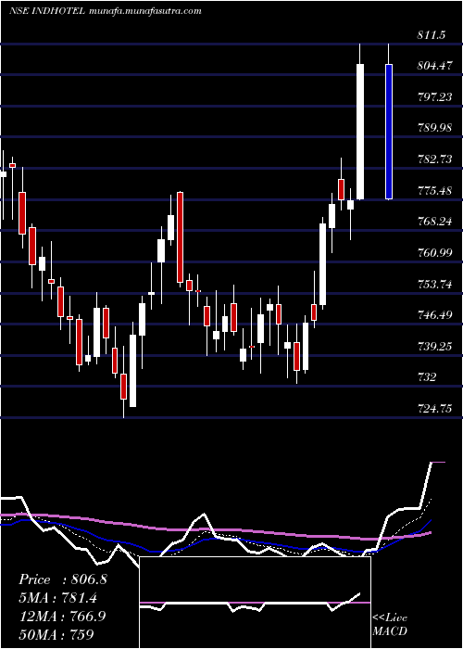Click the 12MA : 766.9 readout
Viewport: 463px width, 649px height.
(62, 616)
